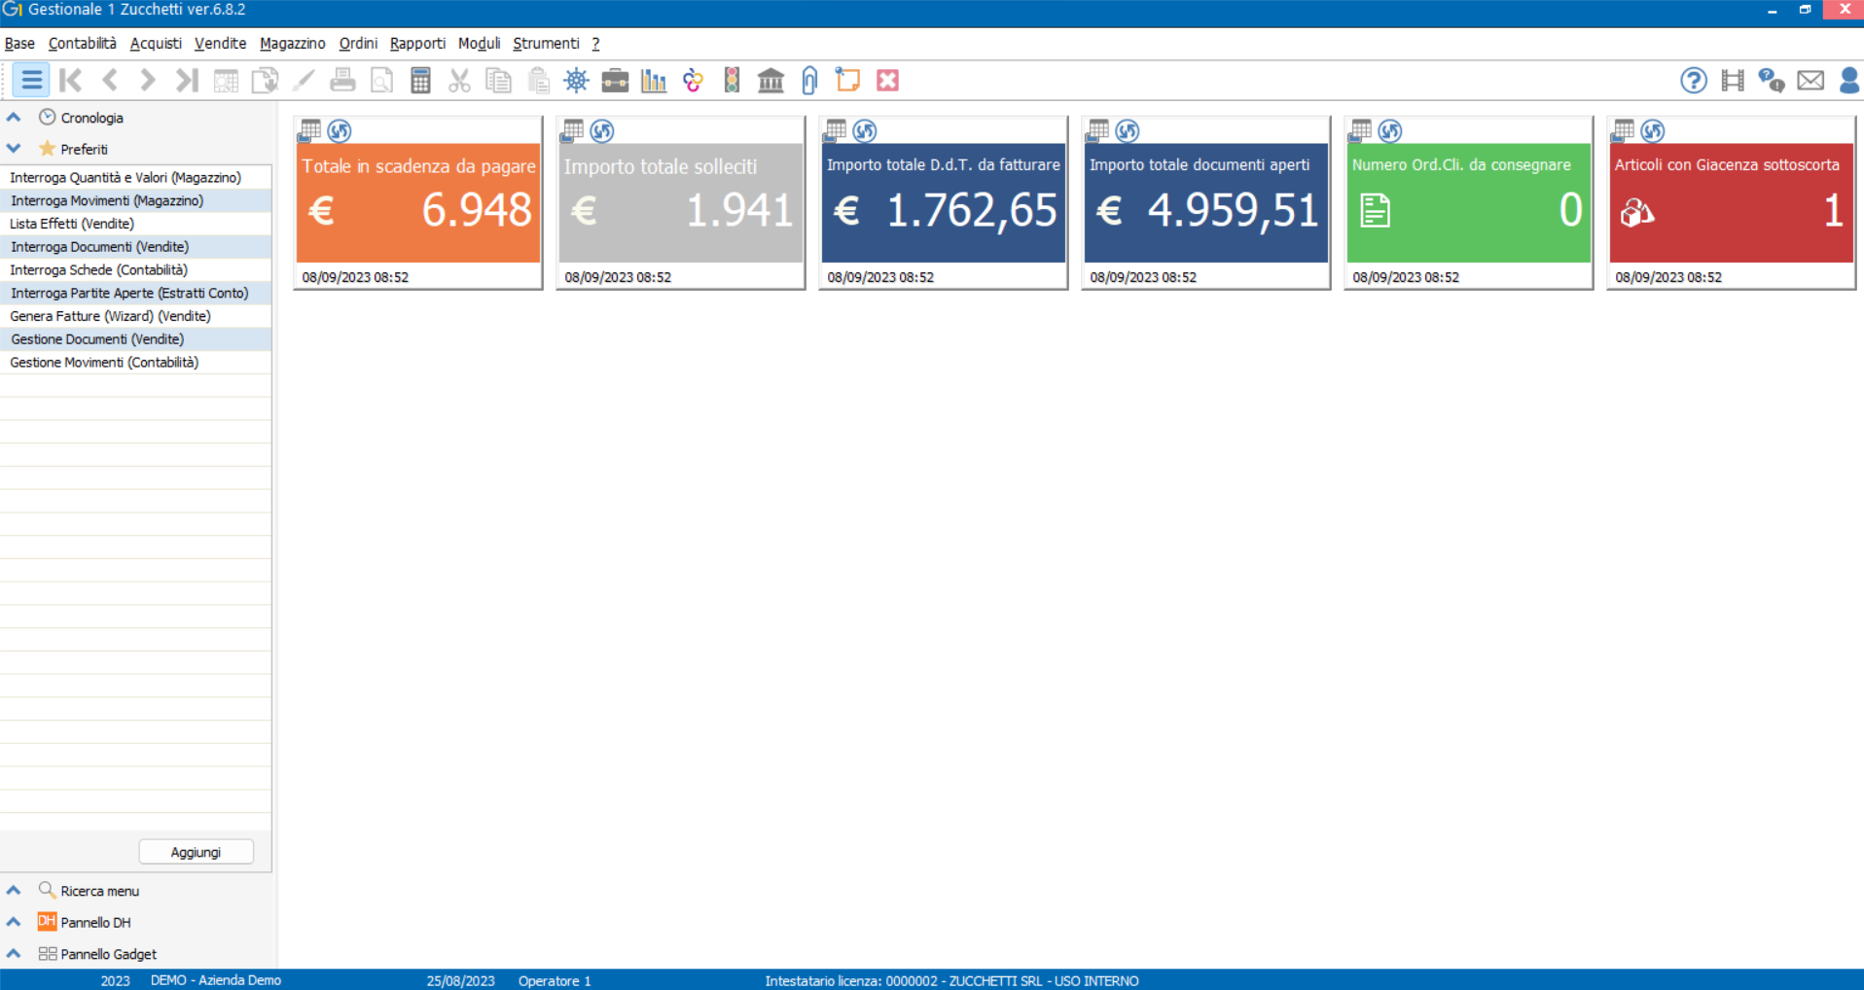Click the ship's wheel toolbar icon
This screenshot has height=990, width=1864.
576,81
